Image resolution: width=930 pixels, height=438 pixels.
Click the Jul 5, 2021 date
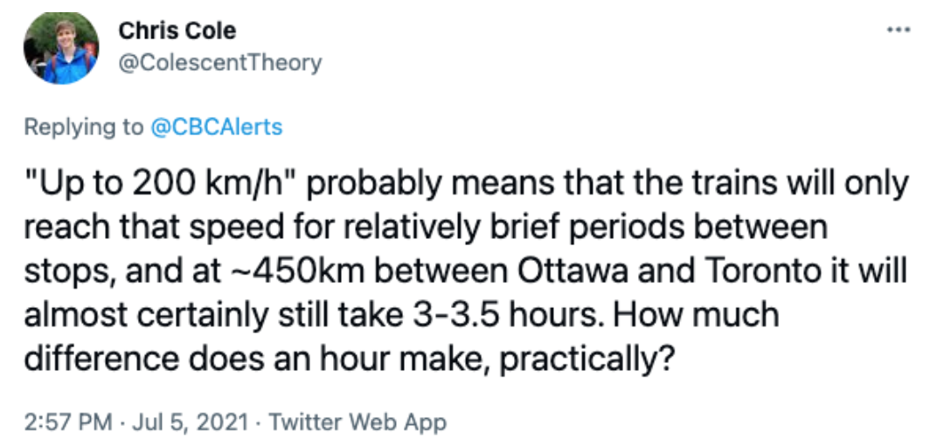pyautogui.click(x=188, y=422)
